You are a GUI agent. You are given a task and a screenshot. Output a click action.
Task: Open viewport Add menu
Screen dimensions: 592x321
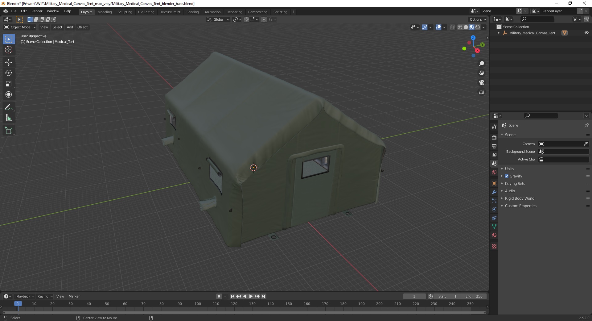70,27
